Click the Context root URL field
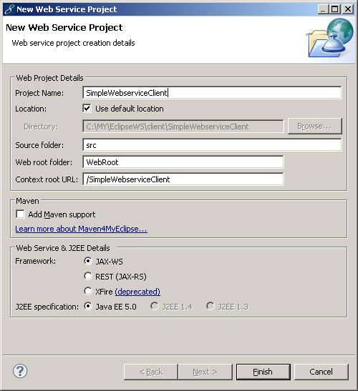Screen dimensions: 358x391 click(x=183, y=179)
